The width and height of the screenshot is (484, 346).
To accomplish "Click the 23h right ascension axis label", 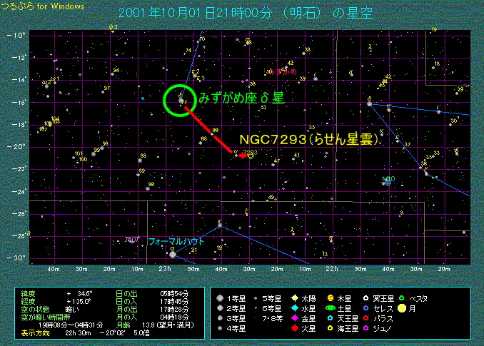I will point(166,269).
